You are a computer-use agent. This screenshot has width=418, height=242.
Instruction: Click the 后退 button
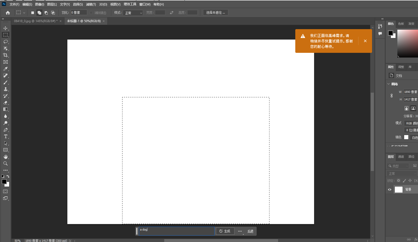tap(250, 231)
